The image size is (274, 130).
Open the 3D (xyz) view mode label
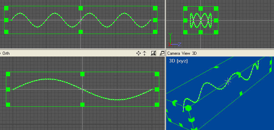coord(178,61)
